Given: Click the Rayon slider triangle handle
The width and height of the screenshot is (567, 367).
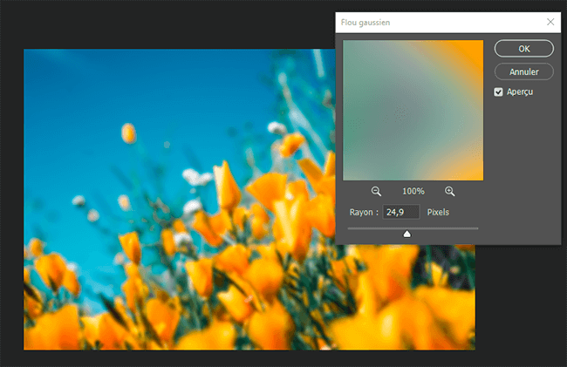Looking at the screenshot, I should coord(406,233).
